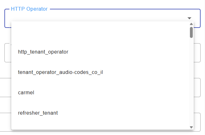Click the list's scroll up arrow
This screenshot has width=205, height=135.
pyautogui.click(x=191, y=24)
